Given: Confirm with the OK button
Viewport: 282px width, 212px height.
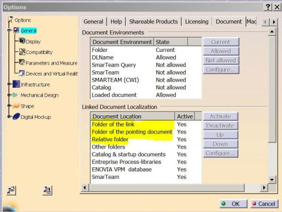Looking at the screenshot, I should click(234, 204).
